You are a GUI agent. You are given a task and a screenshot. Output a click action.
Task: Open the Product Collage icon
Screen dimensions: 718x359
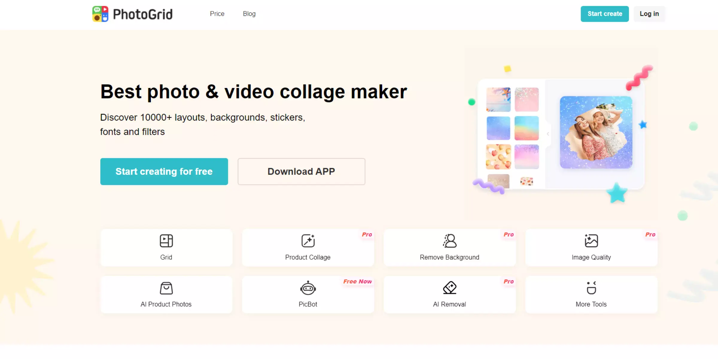click(308, 241)
